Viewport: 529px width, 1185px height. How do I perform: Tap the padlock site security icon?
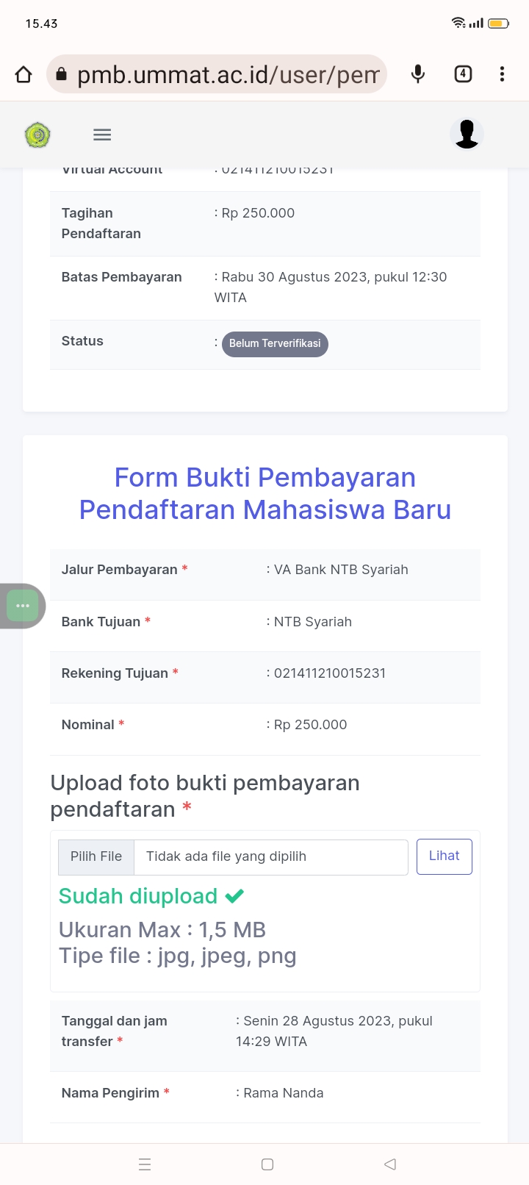(62, 74)
